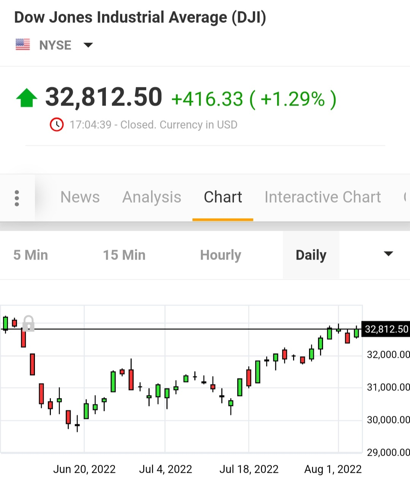Tap the US flag icon
The width and height of the screenshot is (410, 480).
click(x=23, y=45)
